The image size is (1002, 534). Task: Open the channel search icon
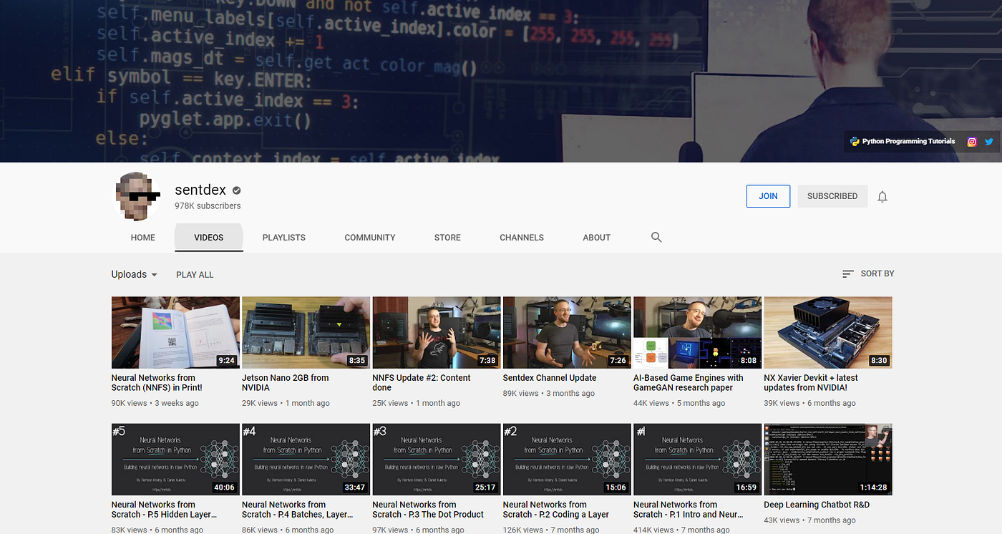[x=656, y=237]
